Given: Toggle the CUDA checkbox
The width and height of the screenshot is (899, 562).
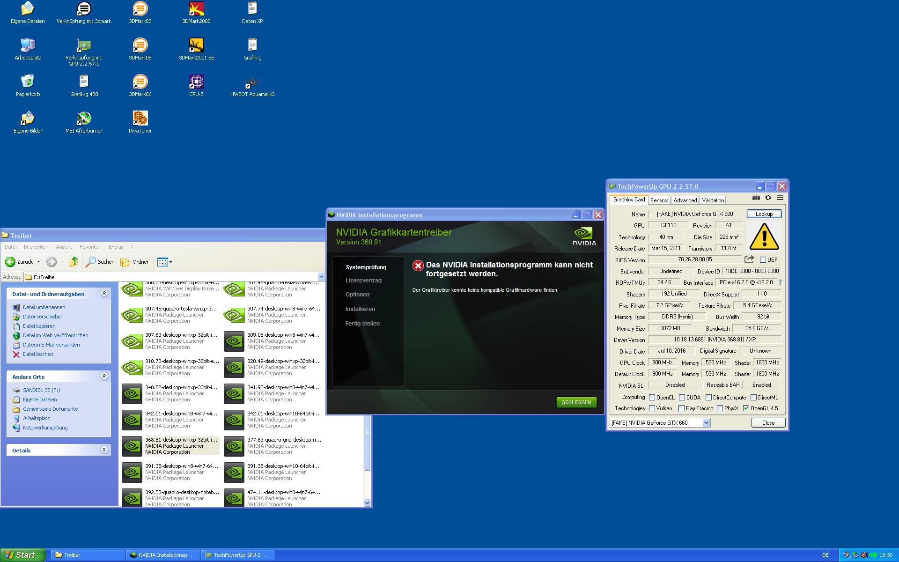Looking at the screenshot, I should 682,397.
